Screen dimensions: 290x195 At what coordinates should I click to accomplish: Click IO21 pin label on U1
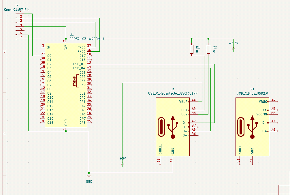pyautogui.click(x=82, y=72)
